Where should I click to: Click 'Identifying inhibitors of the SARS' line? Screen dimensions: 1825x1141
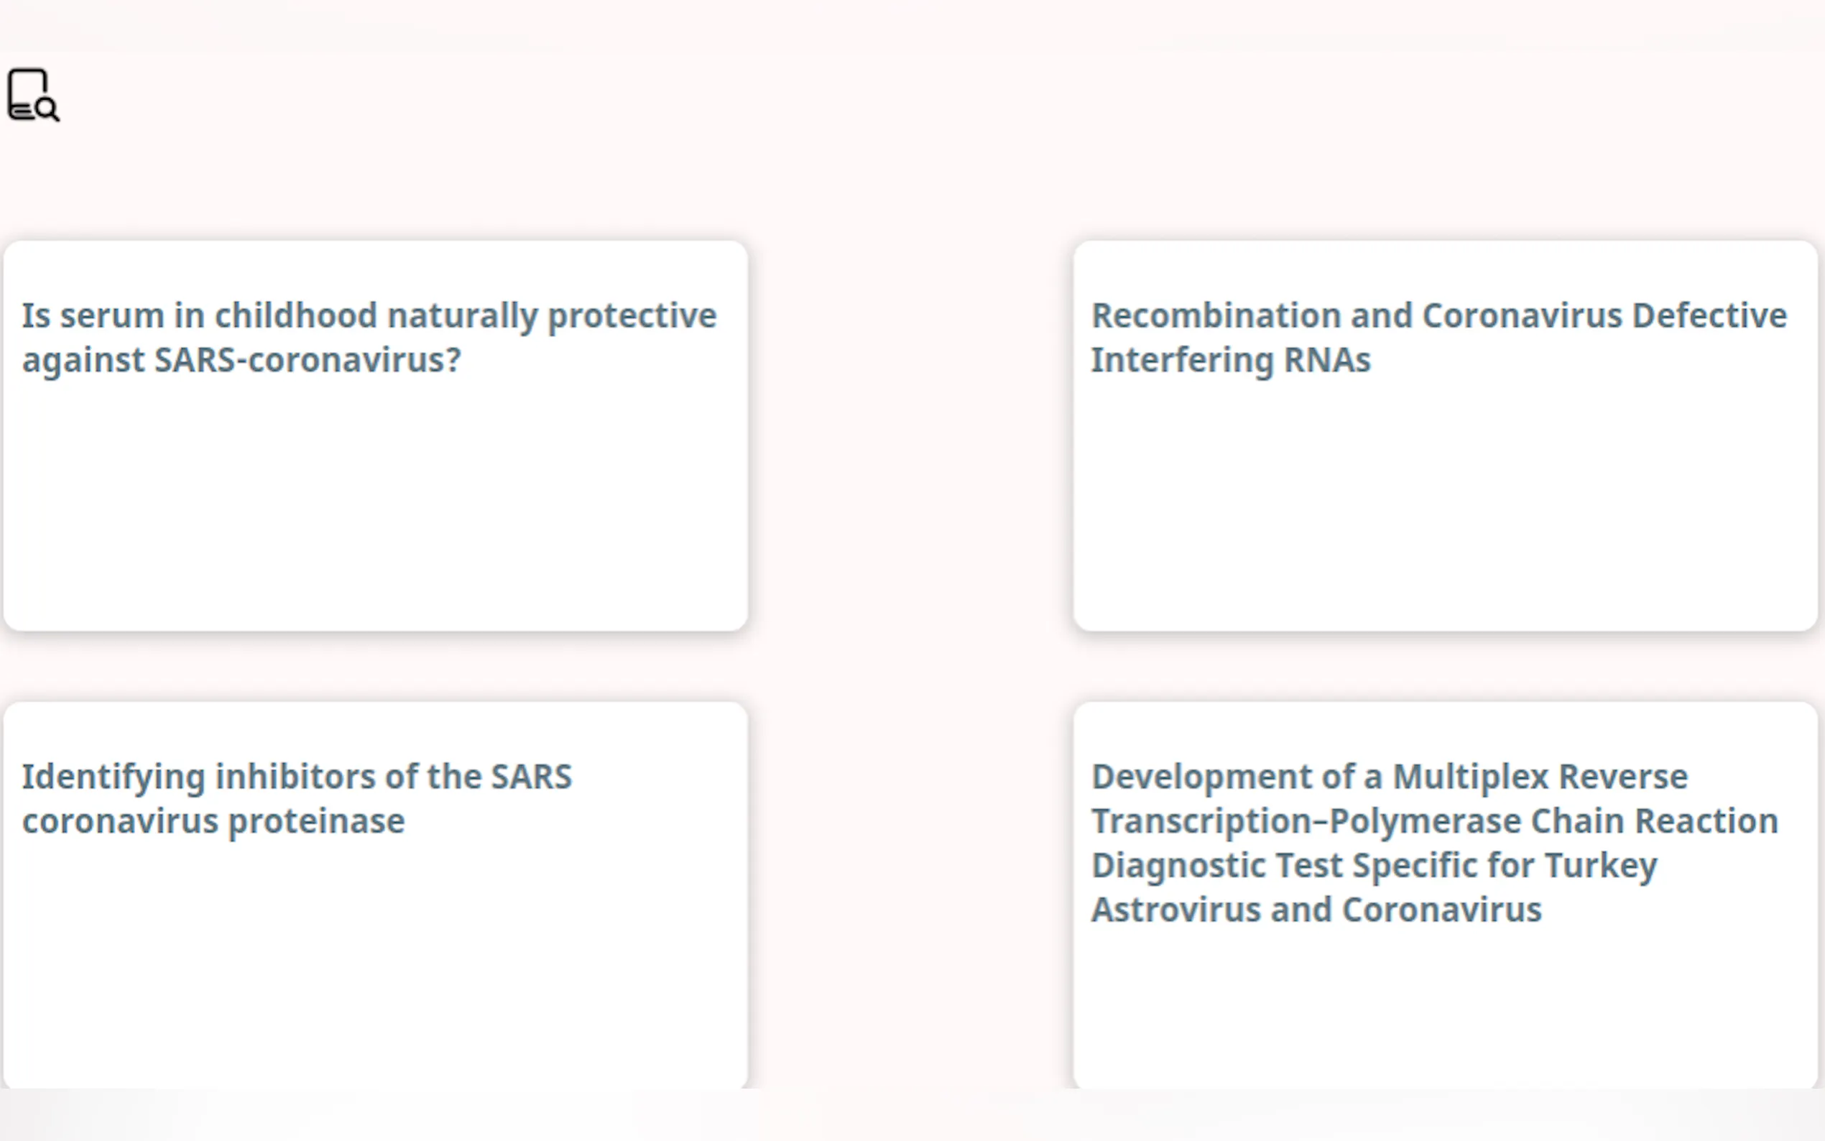click(x=297, y=777)
